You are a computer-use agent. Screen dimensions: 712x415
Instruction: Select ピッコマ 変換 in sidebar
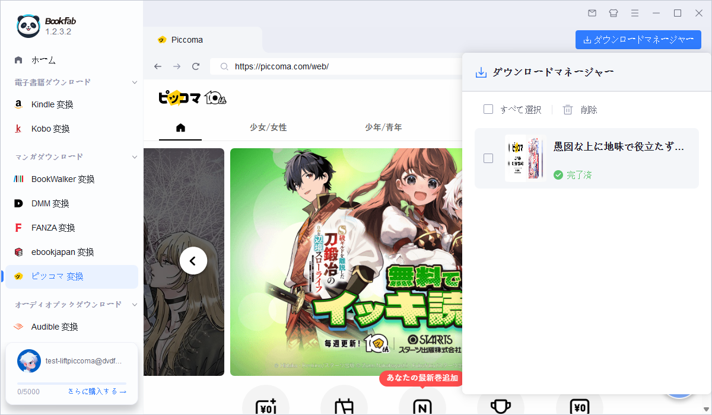click(x=71, y=276)
